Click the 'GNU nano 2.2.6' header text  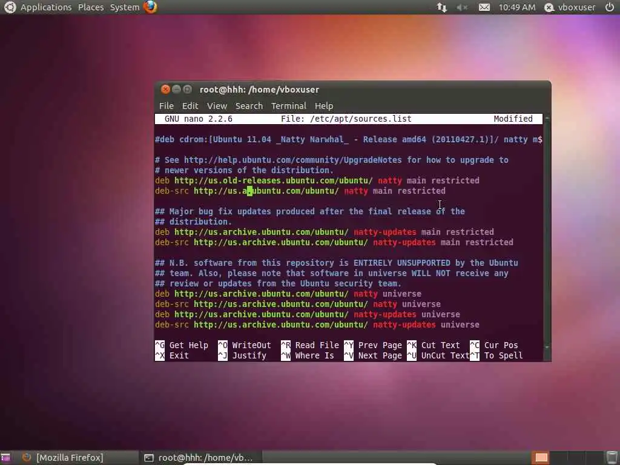(x=199, y=119)
